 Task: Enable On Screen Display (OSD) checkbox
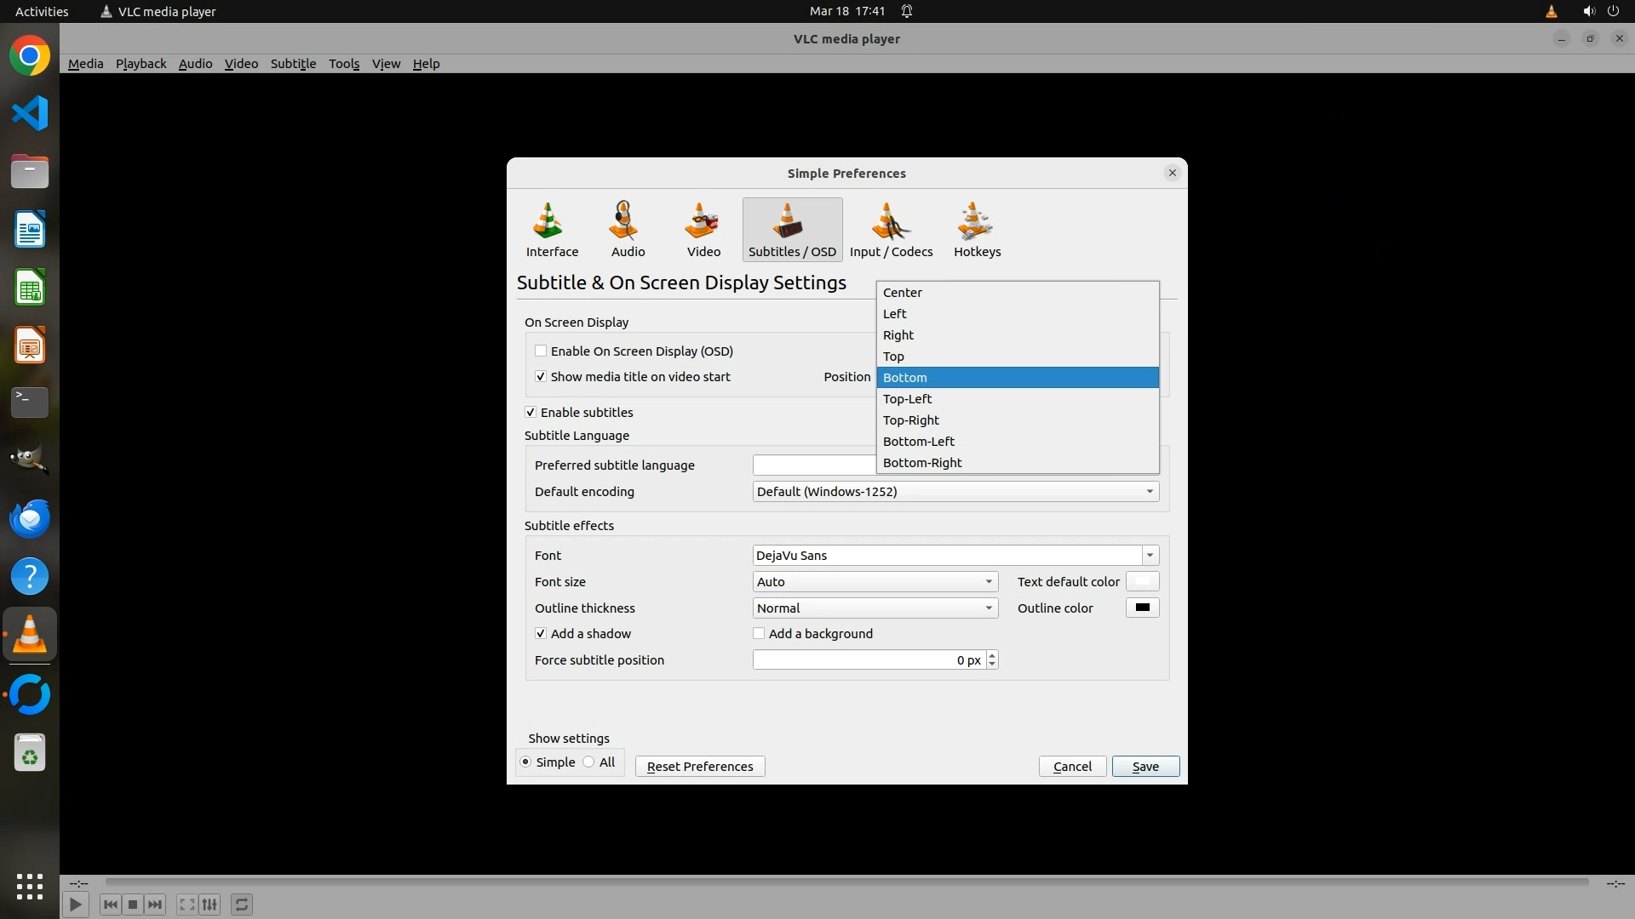[x=541, y=351]
